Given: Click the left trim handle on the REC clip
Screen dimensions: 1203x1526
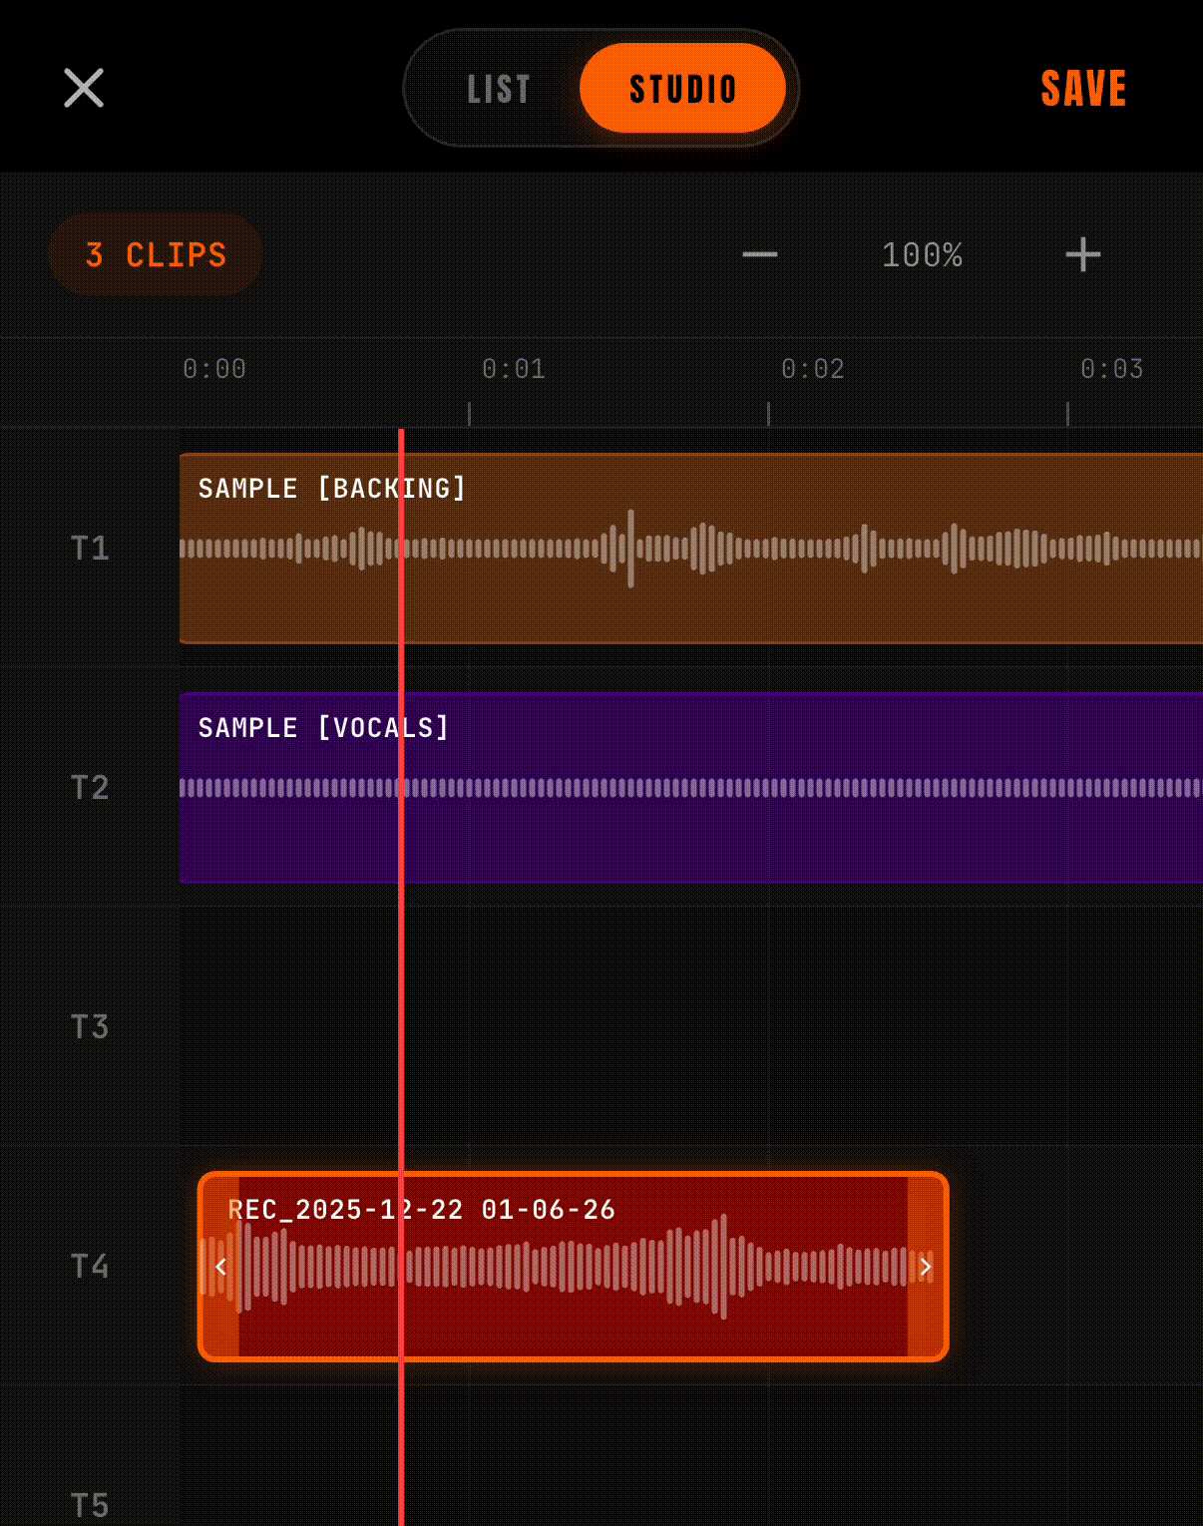Looking at the screenshot, I should coord(219,1267).
